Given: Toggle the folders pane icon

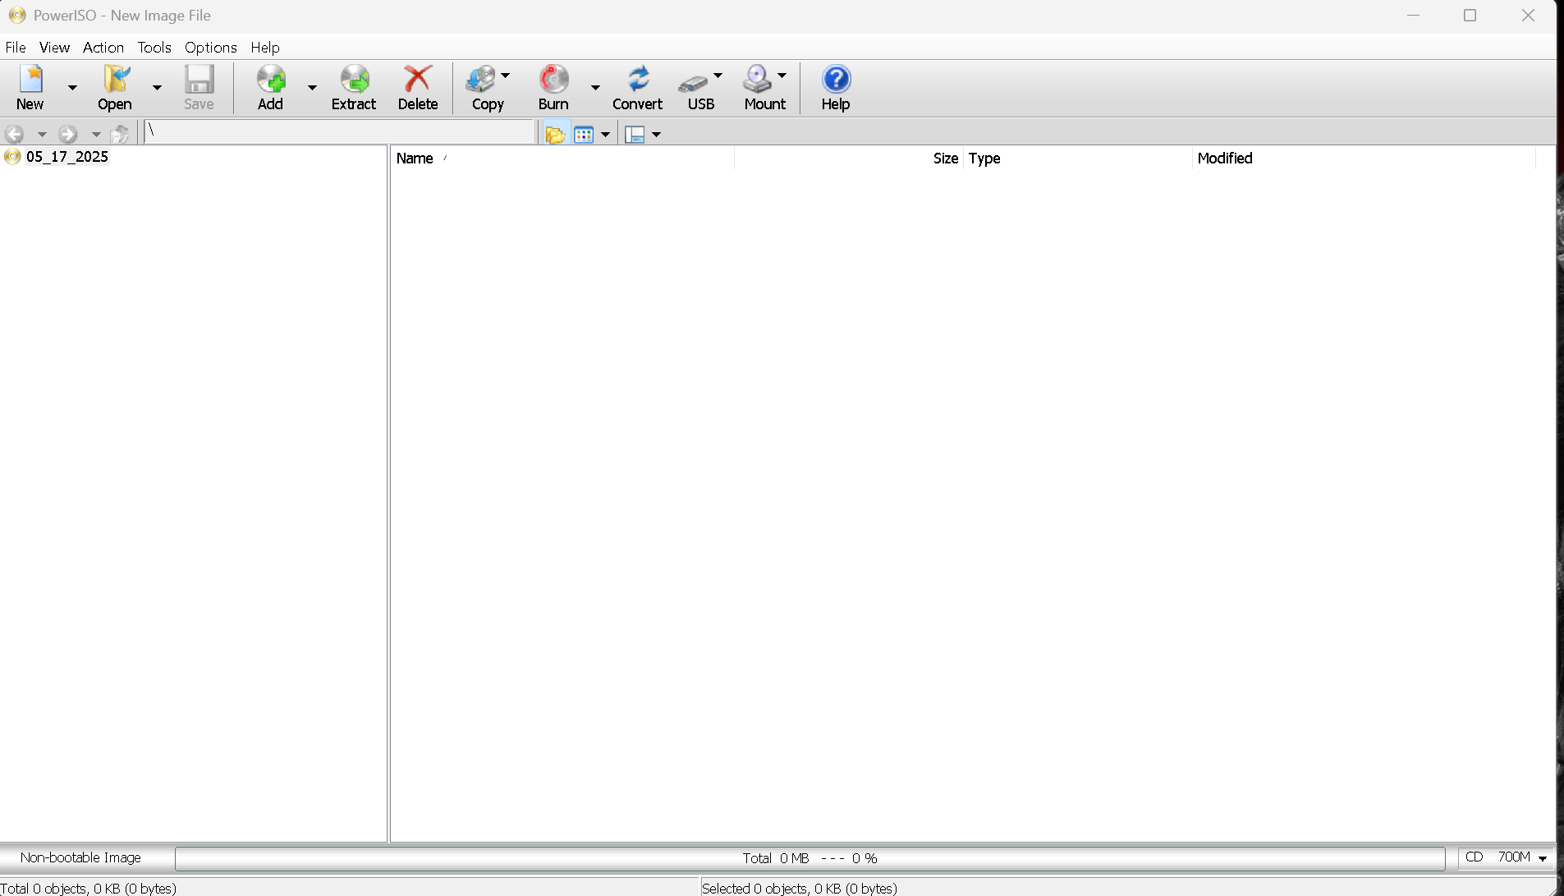Looking at the screenshot, I should coord(556,134).
